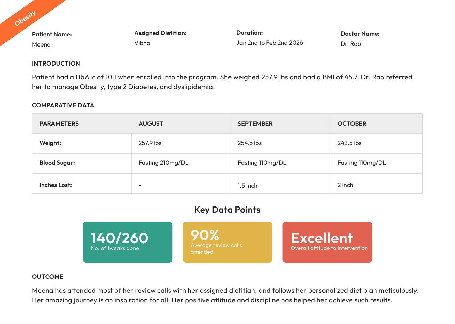Click the October weight 242.5 lbs cell
This screenshot has height=324, width=455.
pyautogui.click(x=376, y=143)
